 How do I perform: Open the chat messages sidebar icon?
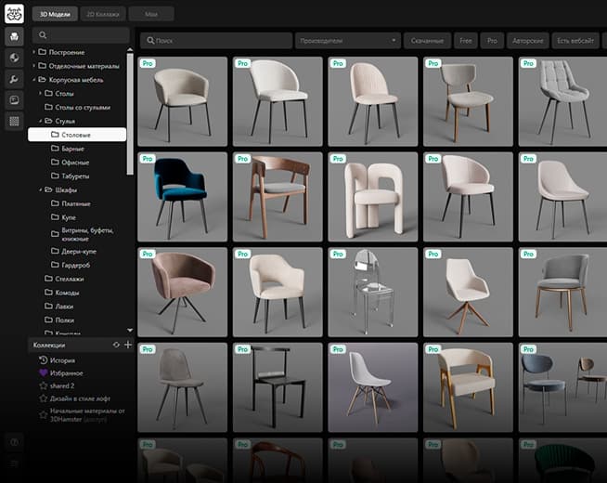click(14, 100)
